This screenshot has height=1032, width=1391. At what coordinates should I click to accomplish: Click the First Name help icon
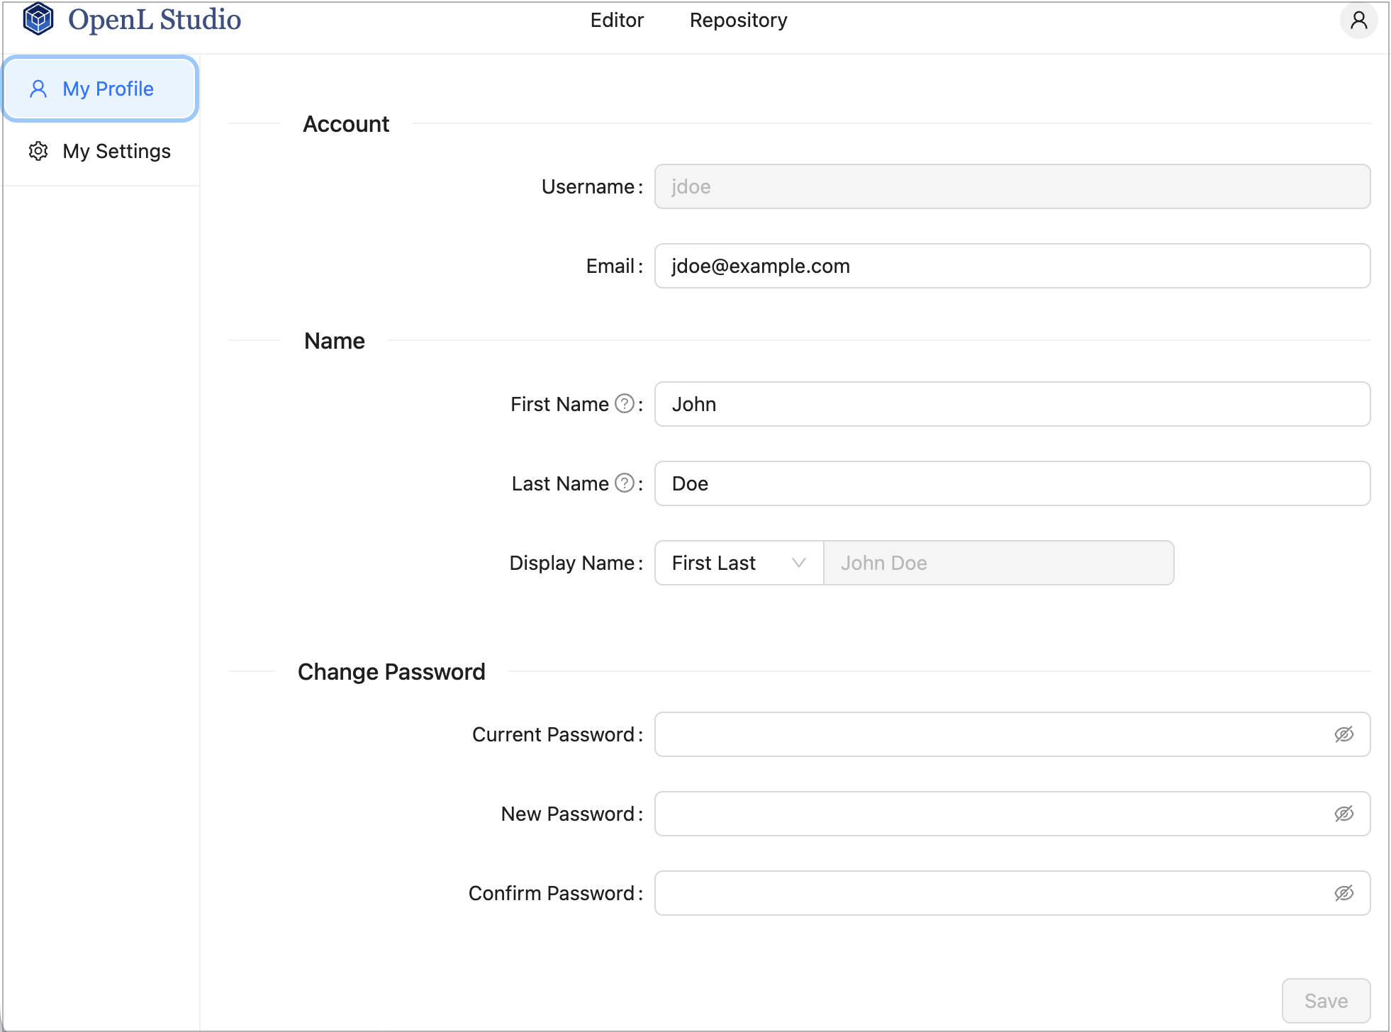[624, 404]
